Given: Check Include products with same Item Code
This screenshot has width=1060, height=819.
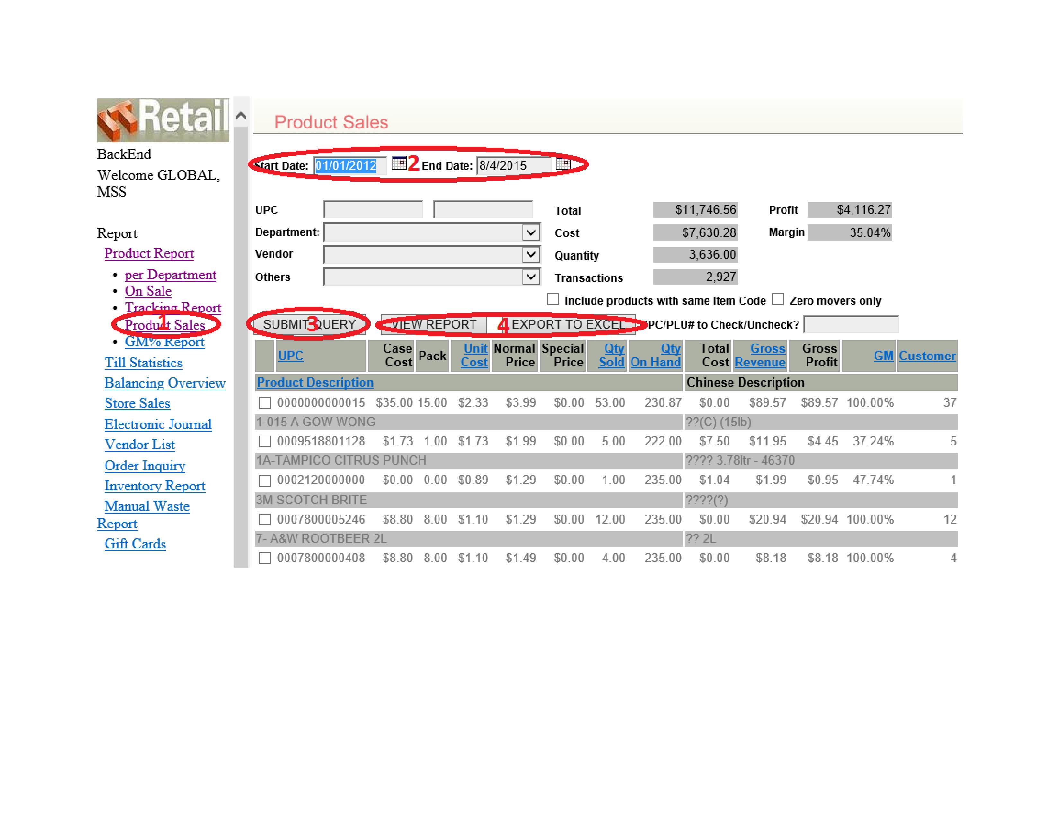Looking at the screenshot, I should pos(553,299).
